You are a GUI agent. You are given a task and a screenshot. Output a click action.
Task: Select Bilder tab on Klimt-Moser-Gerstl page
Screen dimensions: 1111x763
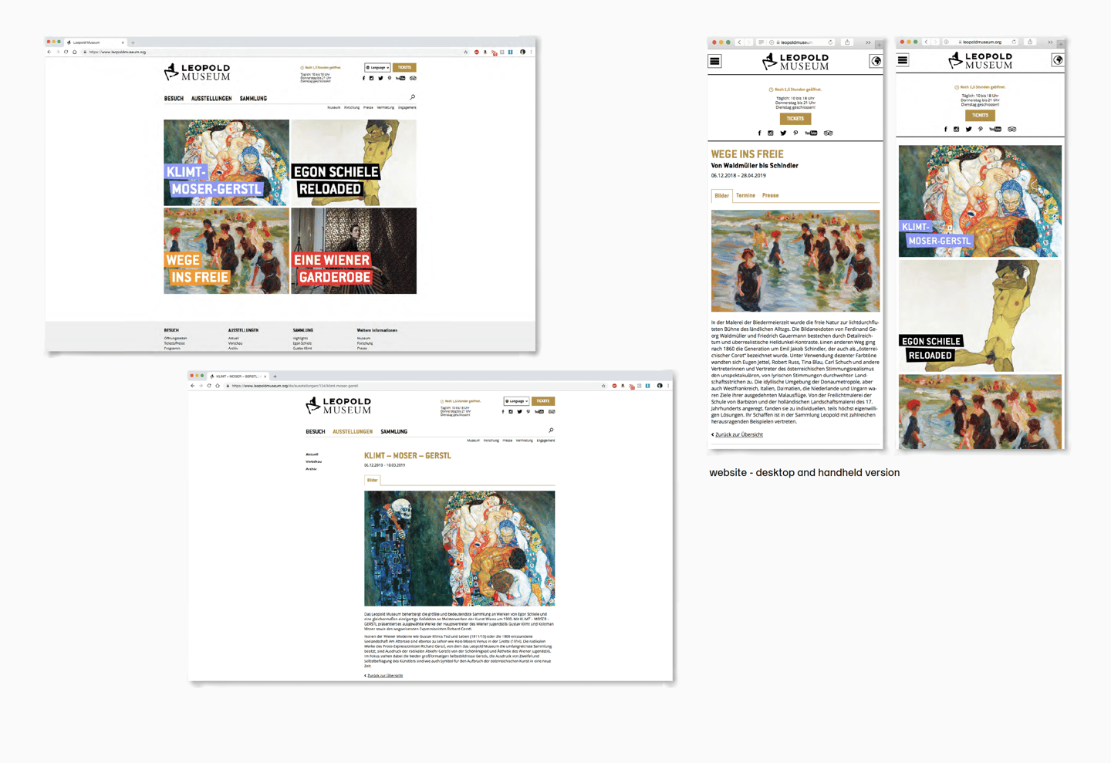click(x=372, y=480)
